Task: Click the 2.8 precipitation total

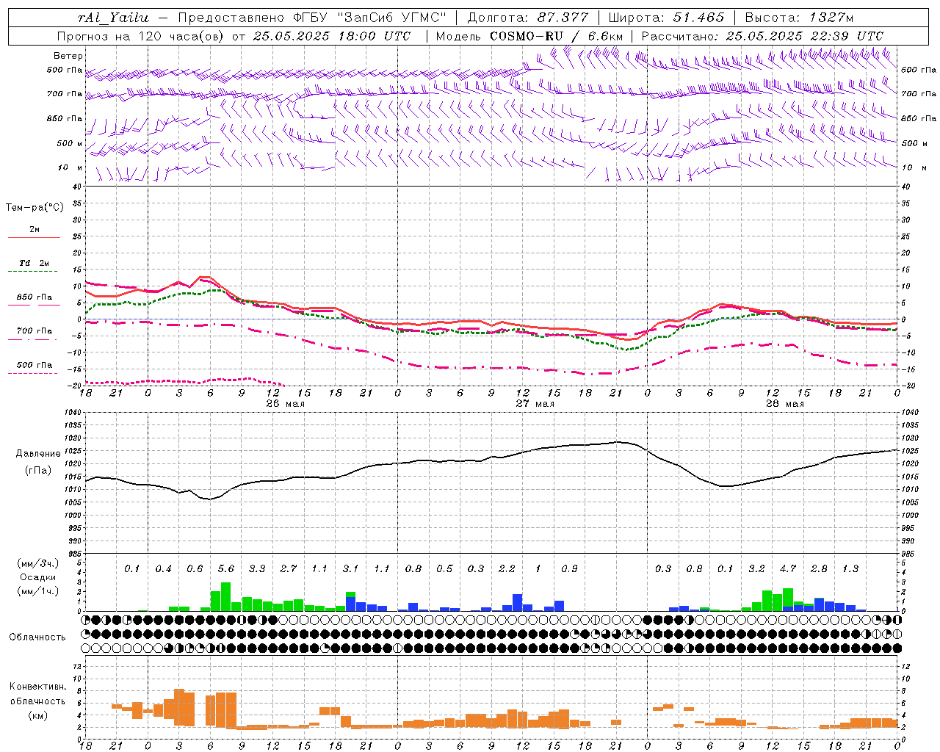Action: pos(819,568)
